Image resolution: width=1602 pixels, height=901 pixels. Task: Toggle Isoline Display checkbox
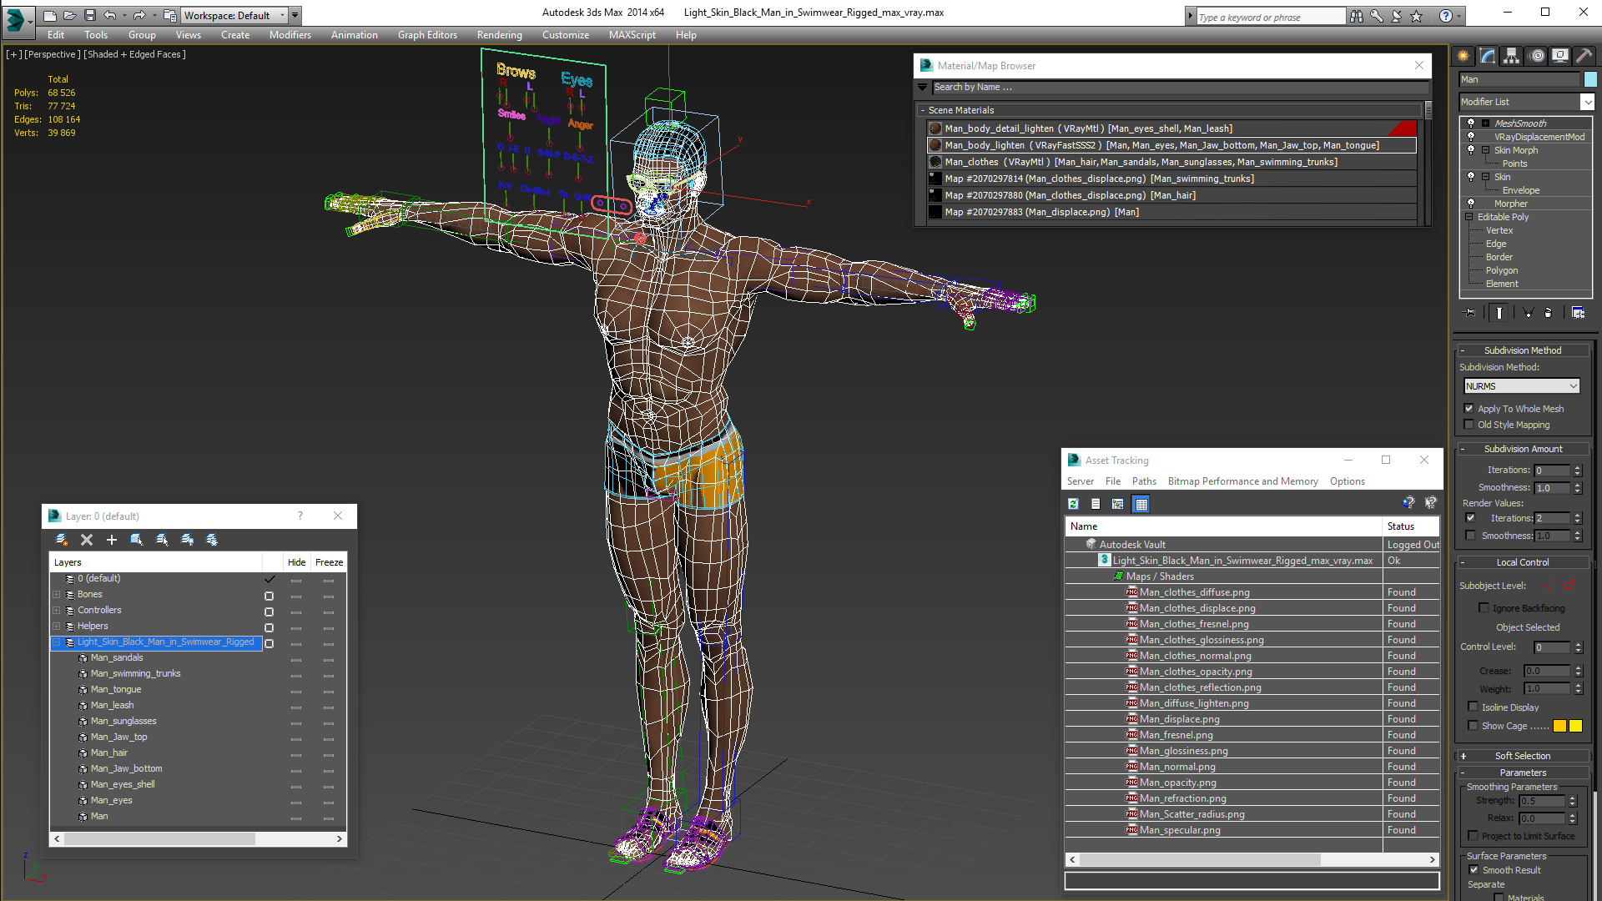[1474, 707]
